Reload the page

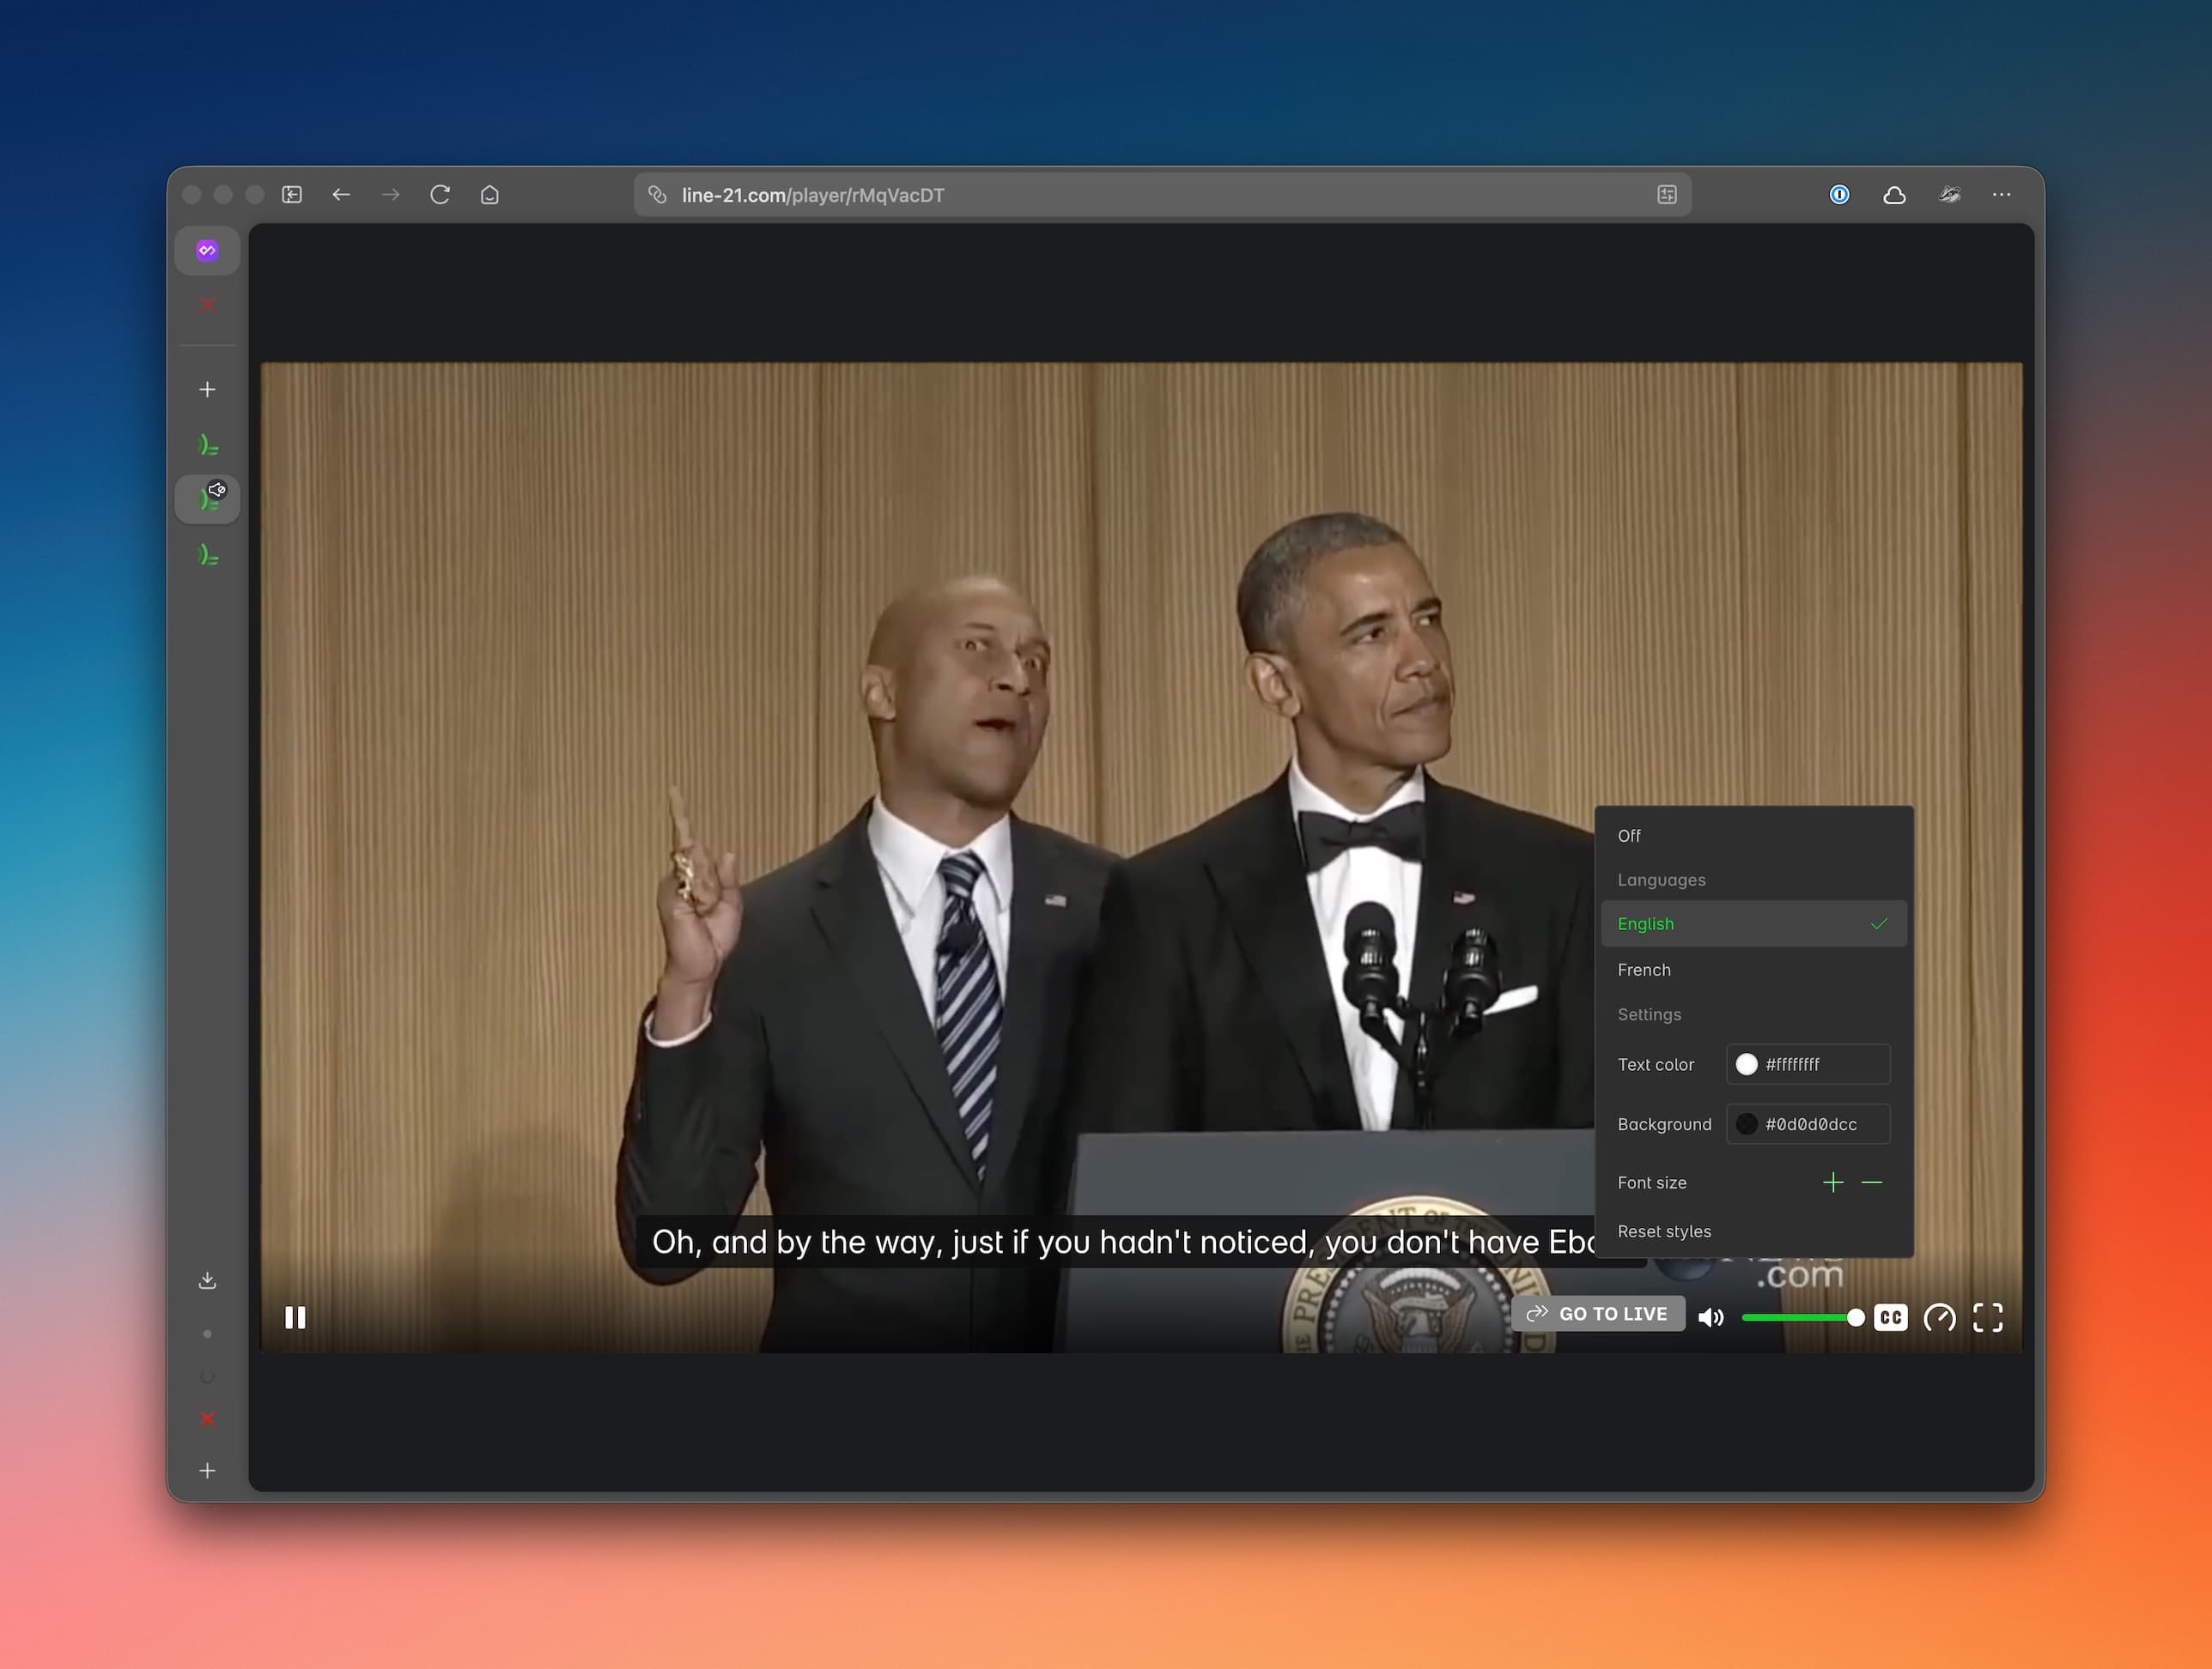coord(440,195)
